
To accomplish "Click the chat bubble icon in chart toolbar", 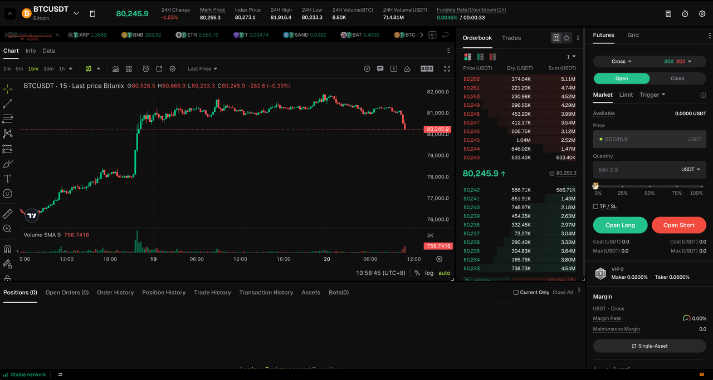I will (x=380, y=69).
